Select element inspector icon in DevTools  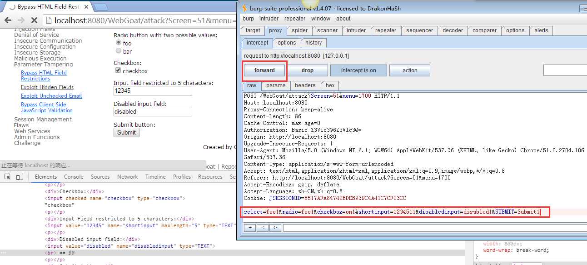[x=8, y=177]
